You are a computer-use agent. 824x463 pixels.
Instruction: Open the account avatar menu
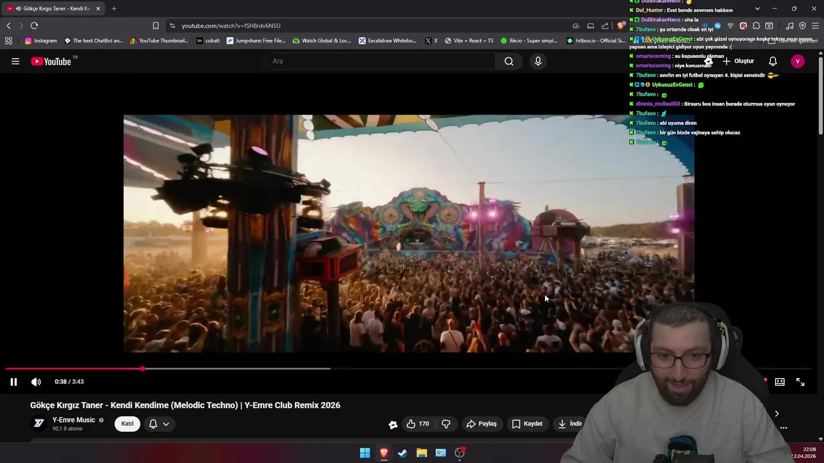(x=798, y=61)
